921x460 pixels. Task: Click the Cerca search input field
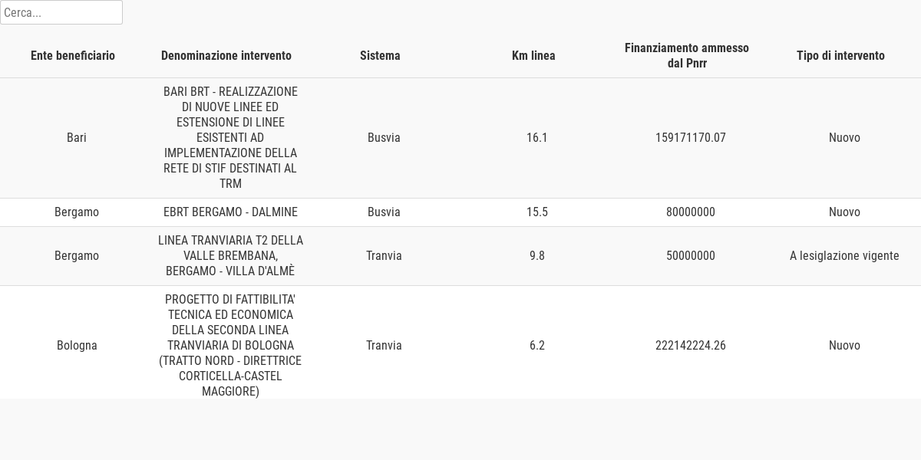[61, 12]
